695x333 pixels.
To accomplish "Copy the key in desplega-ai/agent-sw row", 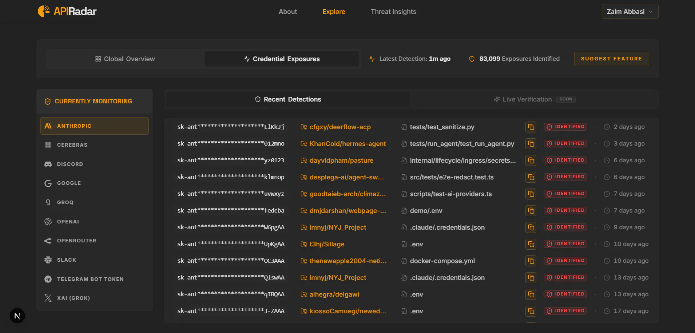I will [531, 177].
